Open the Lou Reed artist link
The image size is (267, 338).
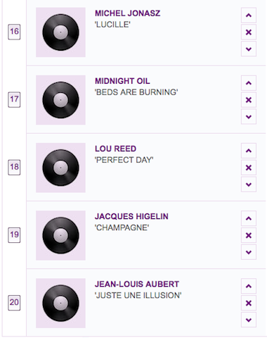tap(115, 149)
